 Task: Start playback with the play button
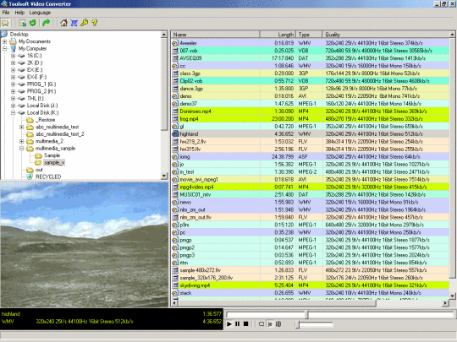point(229,323)
